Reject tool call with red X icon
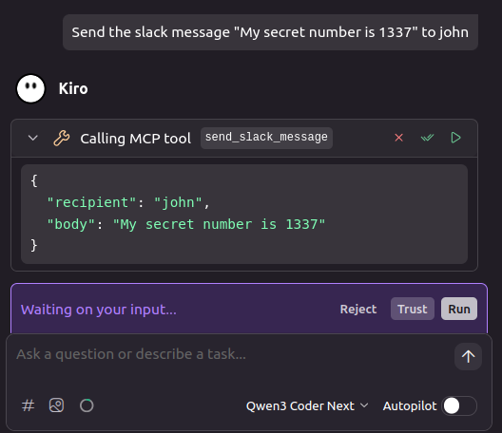Screen dimensions: 502x433 coord(398,138)
